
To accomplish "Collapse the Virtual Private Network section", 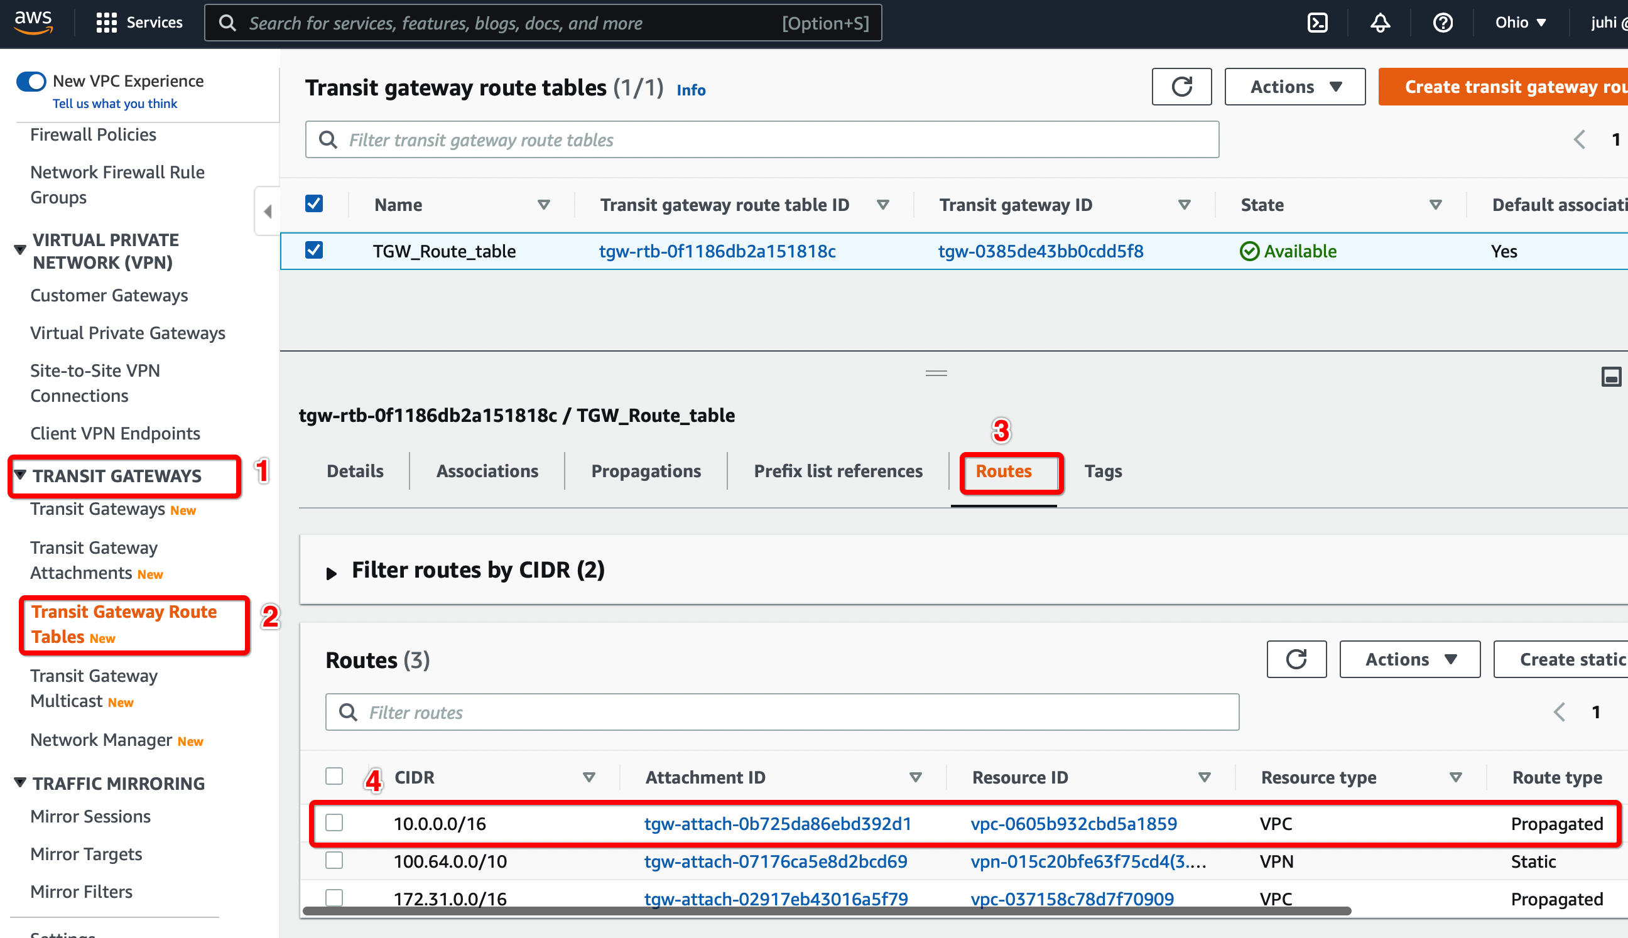I will [x=20, y=249].
